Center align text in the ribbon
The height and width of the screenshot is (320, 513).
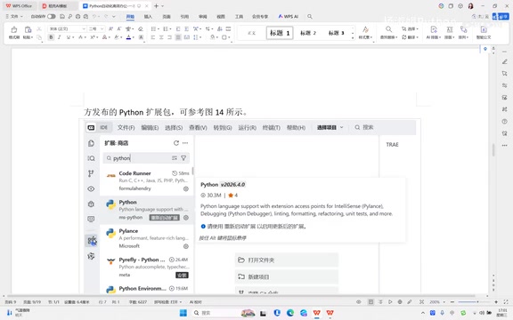[161, 37]
